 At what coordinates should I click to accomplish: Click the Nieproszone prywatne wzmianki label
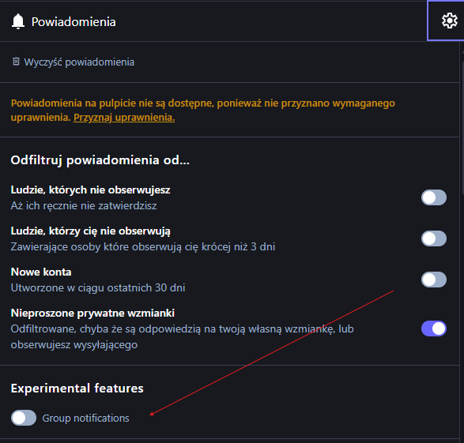[92, 313]
